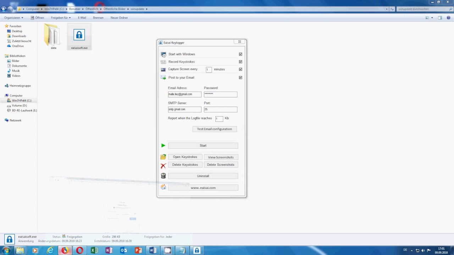454x255 pixels.
Task: Click the Email Adress input field
Action: pyautogui.click(x=184, y=94)
